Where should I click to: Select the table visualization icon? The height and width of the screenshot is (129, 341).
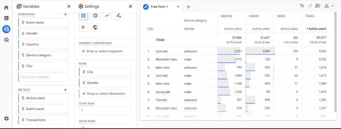pyautogui.click(x=83, y=16)
